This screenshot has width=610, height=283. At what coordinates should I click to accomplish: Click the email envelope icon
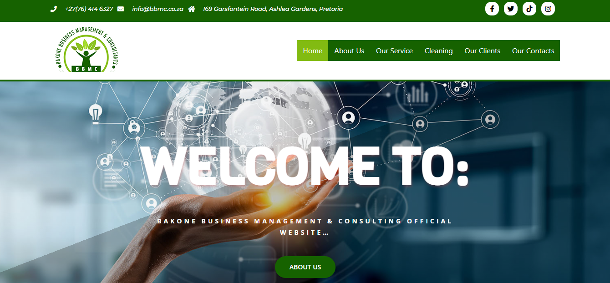(121, 9)
